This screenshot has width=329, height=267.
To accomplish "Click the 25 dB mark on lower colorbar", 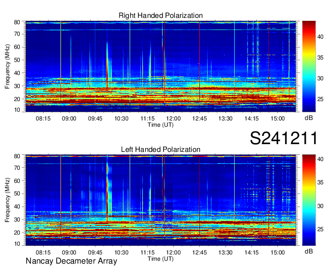I will (x=320, y=229).
